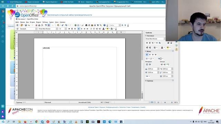This screenshot has height=124, width=221.
Task: Click the www.openoffice.org address bar
Action: (x=28, y=6)
